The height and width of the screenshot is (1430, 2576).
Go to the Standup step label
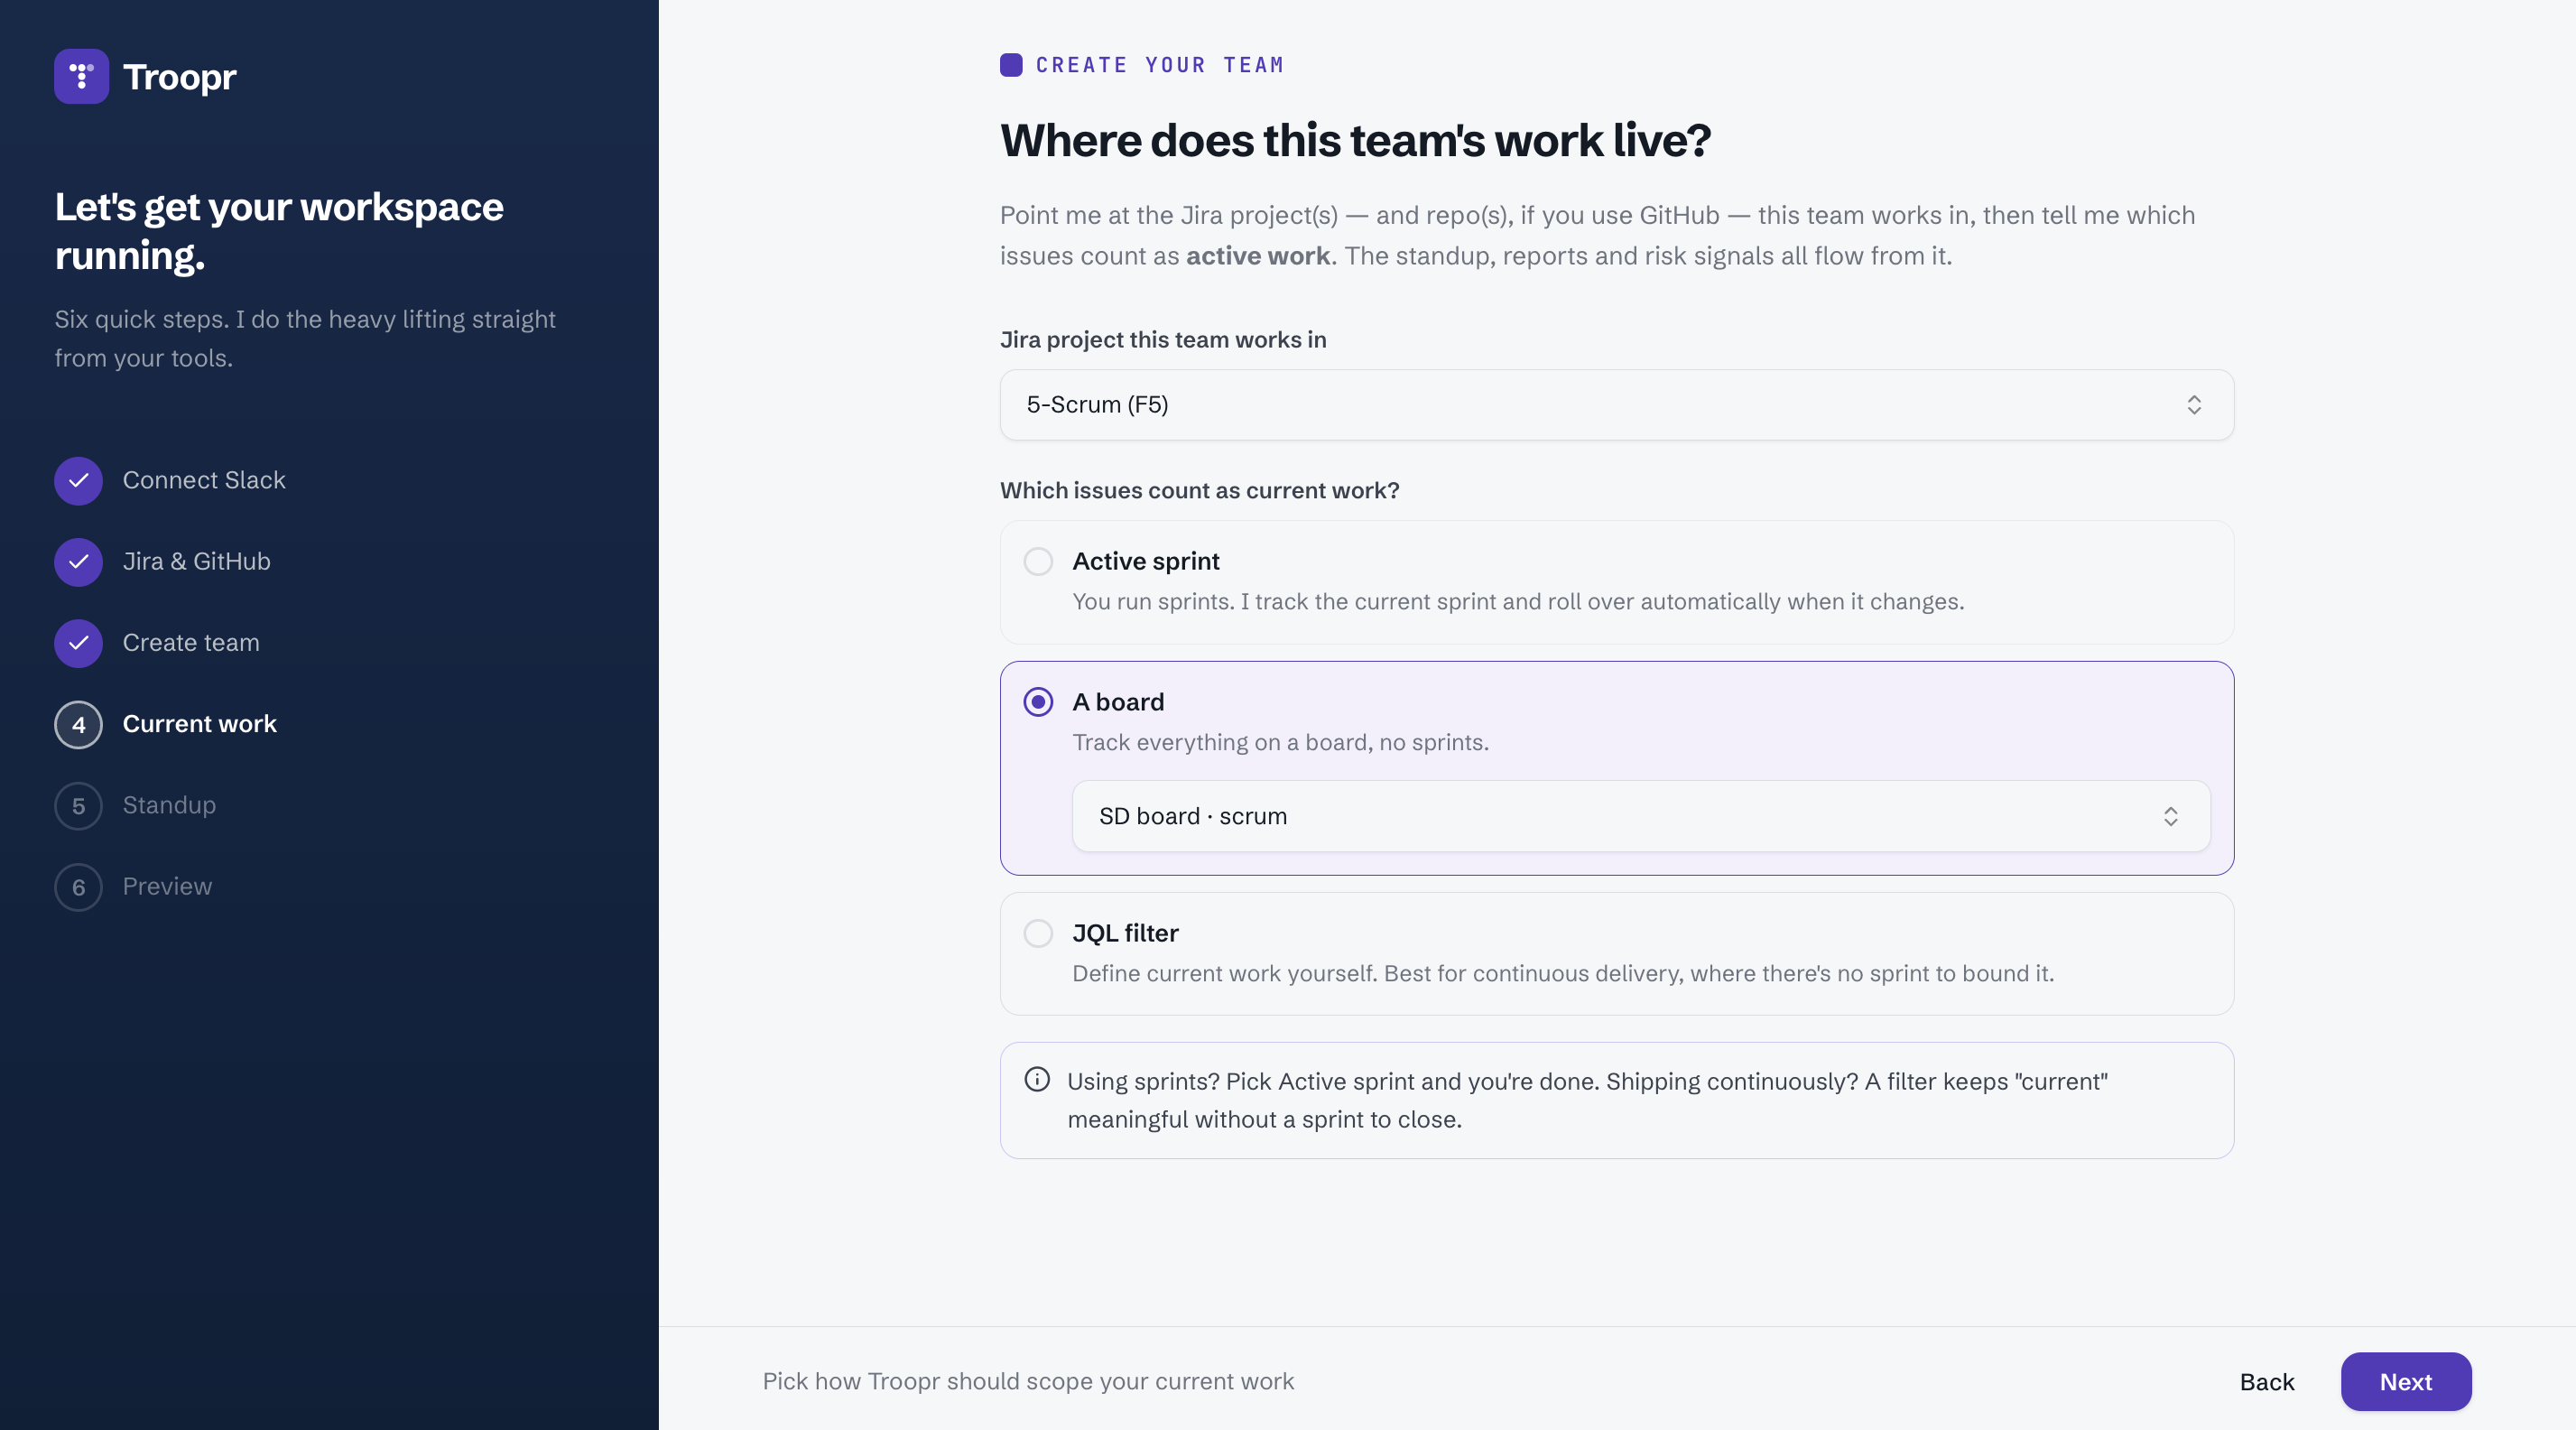click(x=169, y=805)
